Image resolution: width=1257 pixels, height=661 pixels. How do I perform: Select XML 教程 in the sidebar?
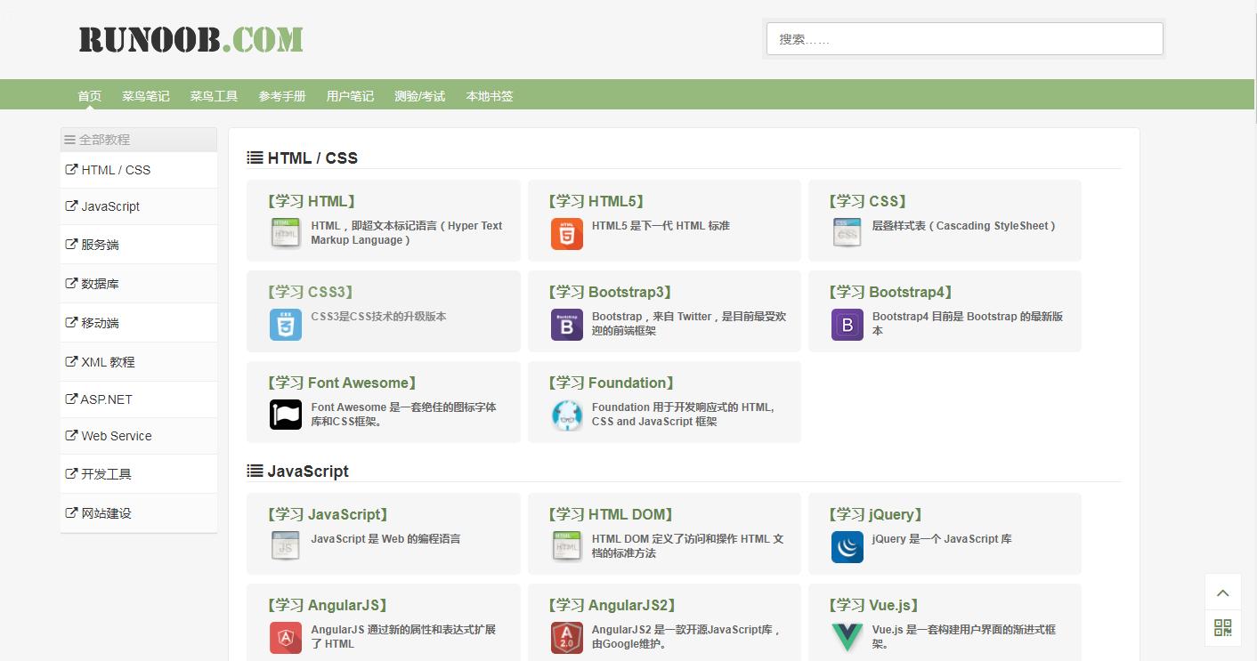click(139, 362)
